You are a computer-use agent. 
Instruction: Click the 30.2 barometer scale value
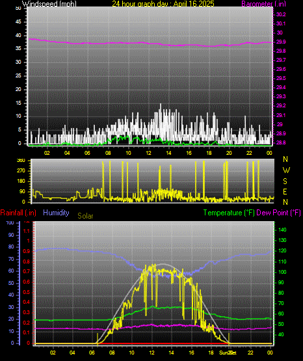[x=281, y=14]
